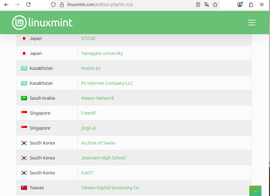Click the tracking protection shield icon
The image size is (270, 196).
click(53, 5)
